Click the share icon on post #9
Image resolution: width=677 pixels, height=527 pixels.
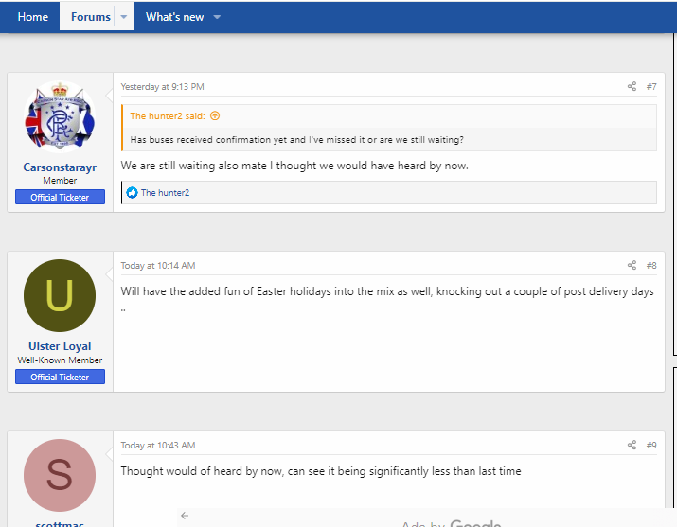point(632,446)
